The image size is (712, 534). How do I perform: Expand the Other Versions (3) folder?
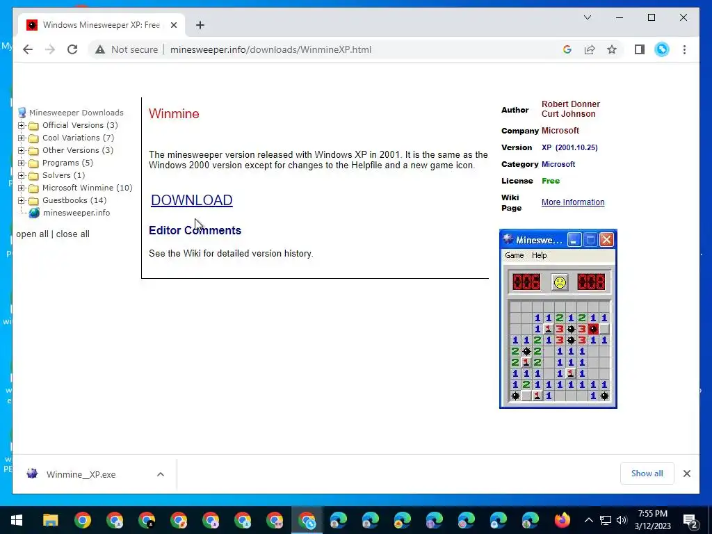pyautogui.click(x=21, y=150)
